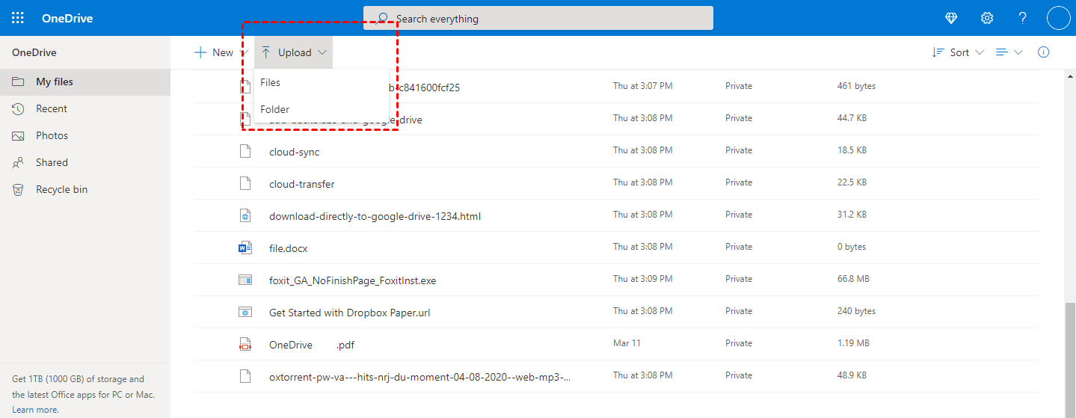
Task: Click the Search everything box
Action: point(538,18)
